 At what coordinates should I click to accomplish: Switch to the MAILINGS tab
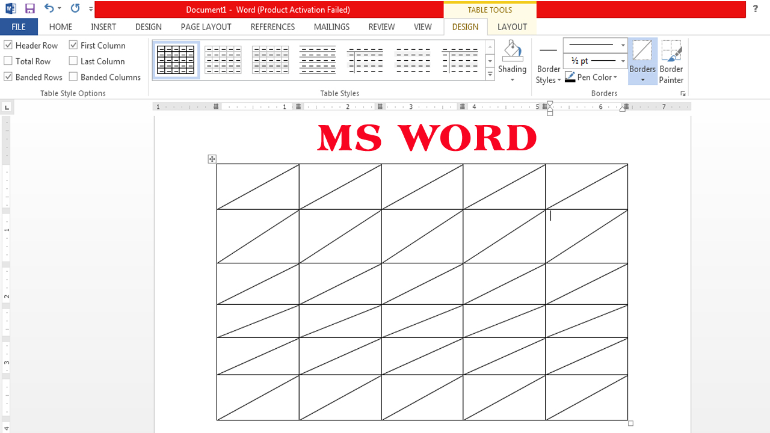[x=331, y=26]
